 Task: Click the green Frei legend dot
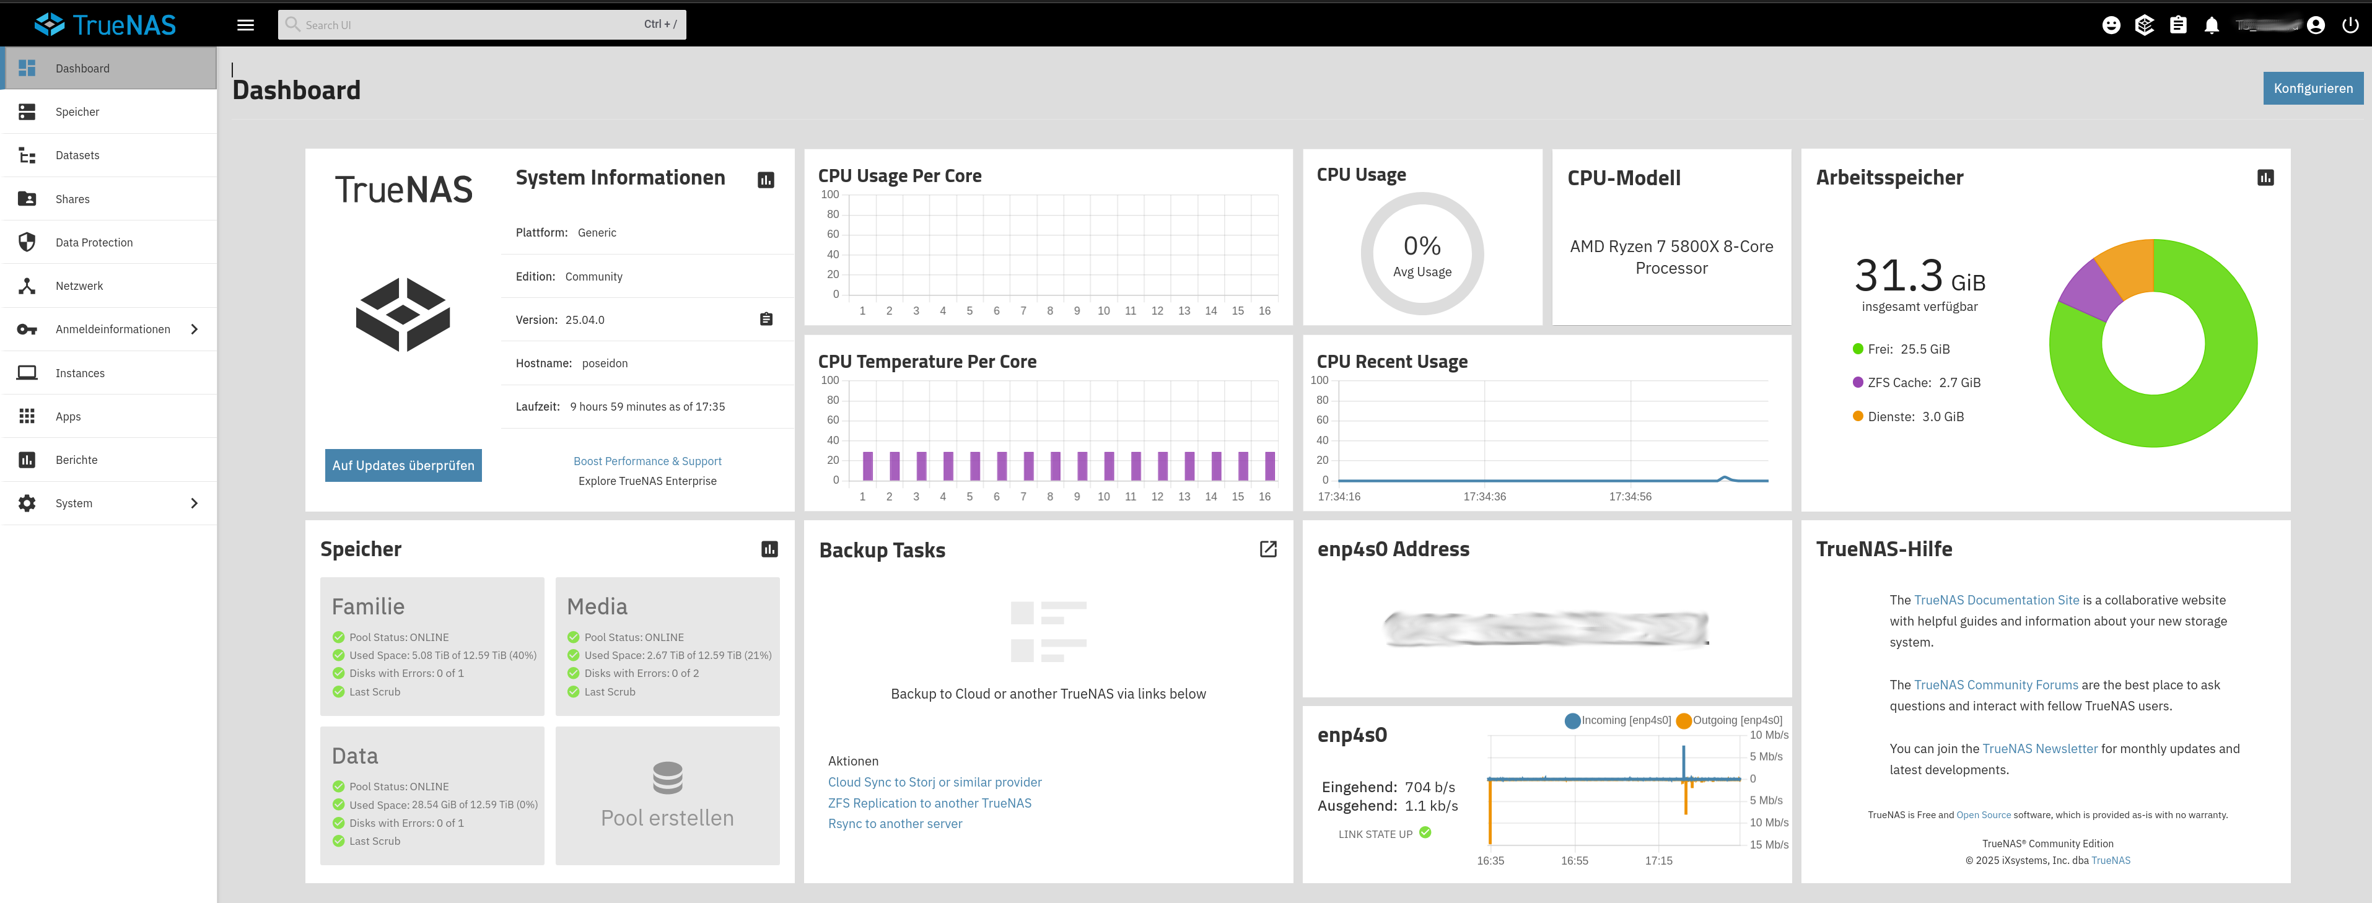(x=1857, y=349)
